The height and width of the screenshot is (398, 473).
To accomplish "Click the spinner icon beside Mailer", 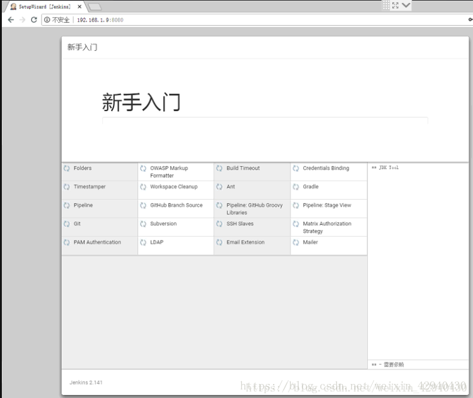I will (x=296, y=242).
